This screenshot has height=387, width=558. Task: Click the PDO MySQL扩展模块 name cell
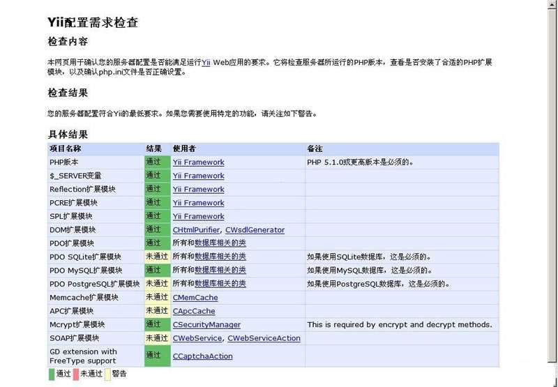[x=96, y=271]
